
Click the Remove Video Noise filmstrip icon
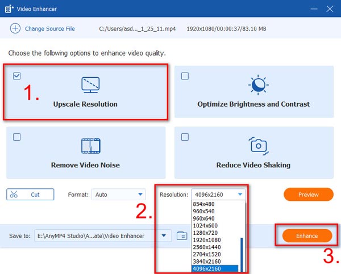coord(91,146)
